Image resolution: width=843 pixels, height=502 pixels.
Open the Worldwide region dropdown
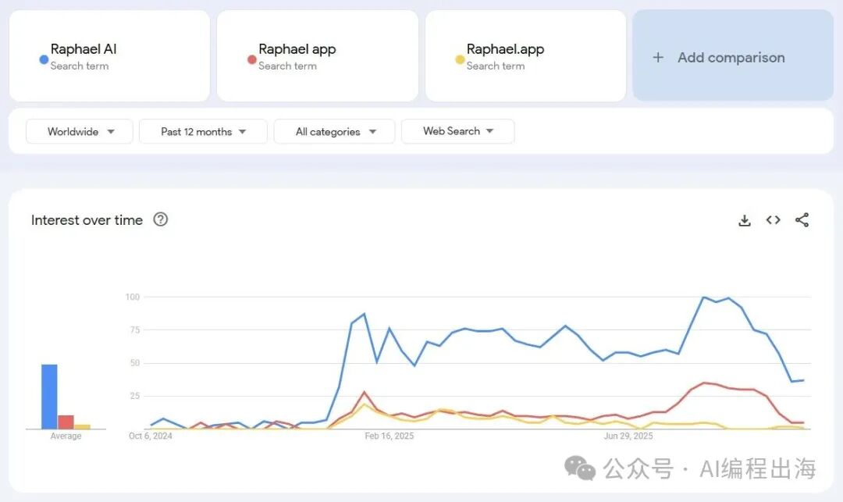click(x=80, y=131)
